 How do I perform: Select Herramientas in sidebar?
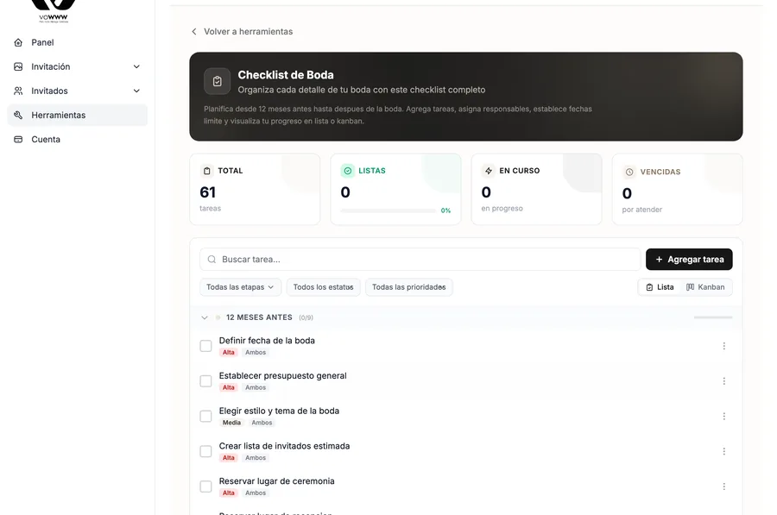click(78, 116)
